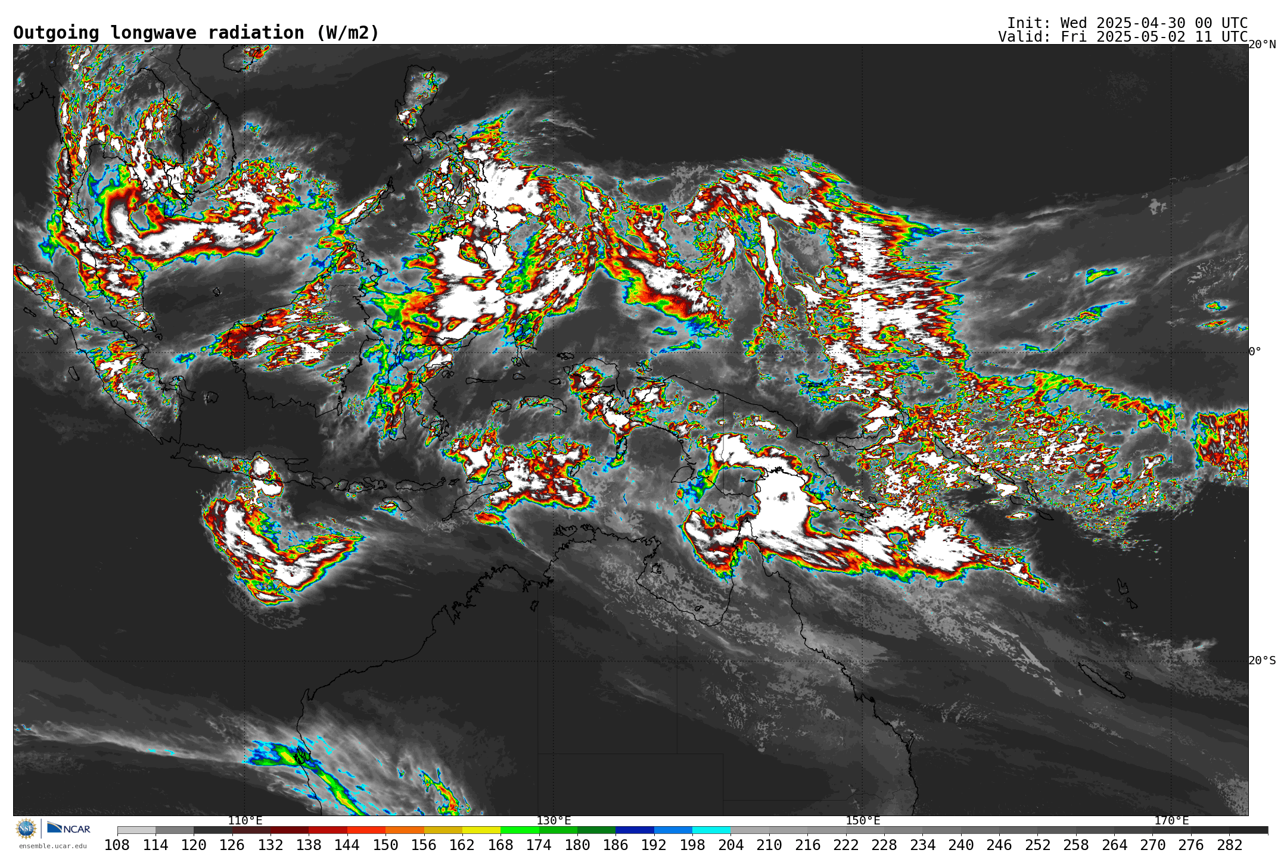Click the colorbar value label 168

(x=500, y=845)
